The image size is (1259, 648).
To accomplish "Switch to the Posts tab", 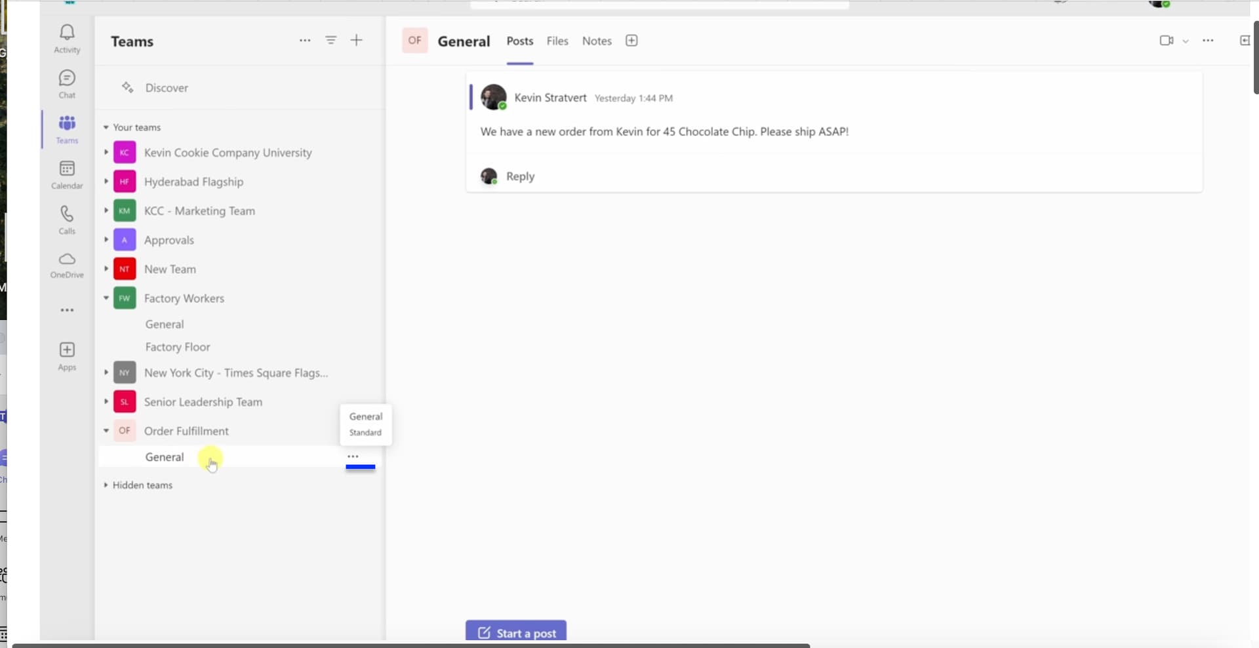I will pos(520,41).
